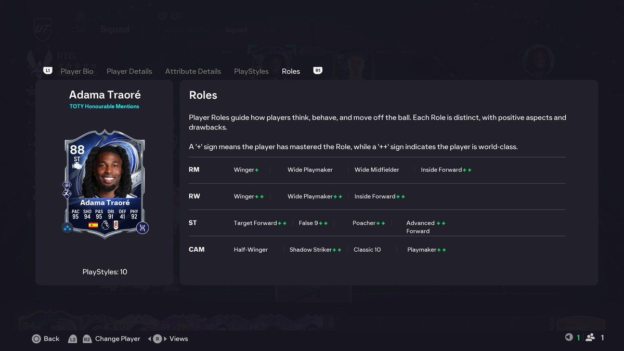This screenshot has width=624, height=351.
Task: Click Half-Winger role
Action: click(x=251, y=249)
